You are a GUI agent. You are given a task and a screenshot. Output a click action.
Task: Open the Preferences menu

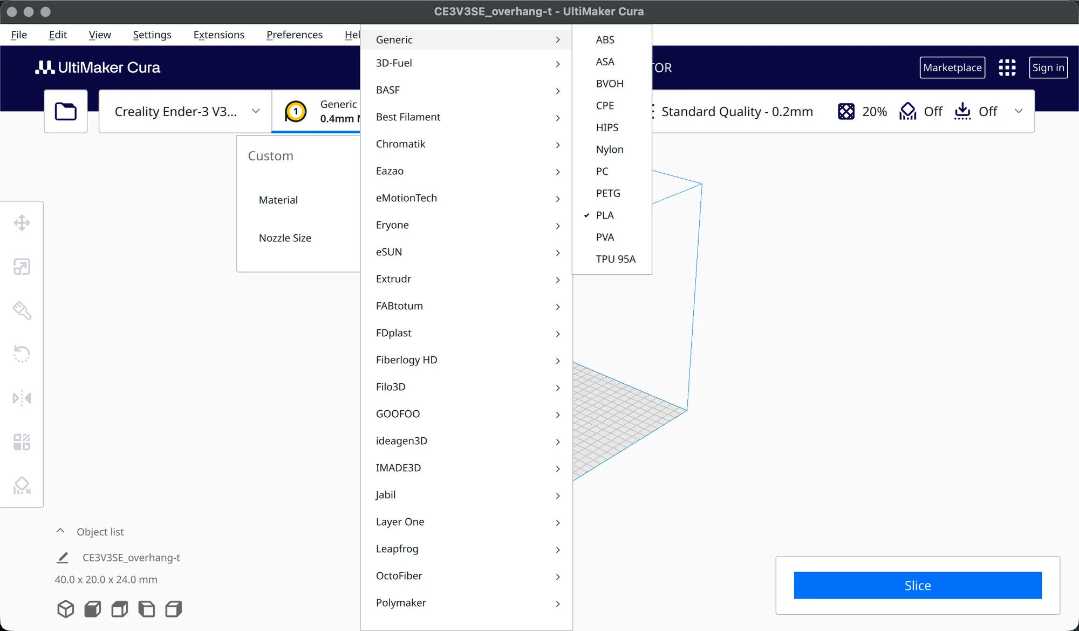(295, 35)
